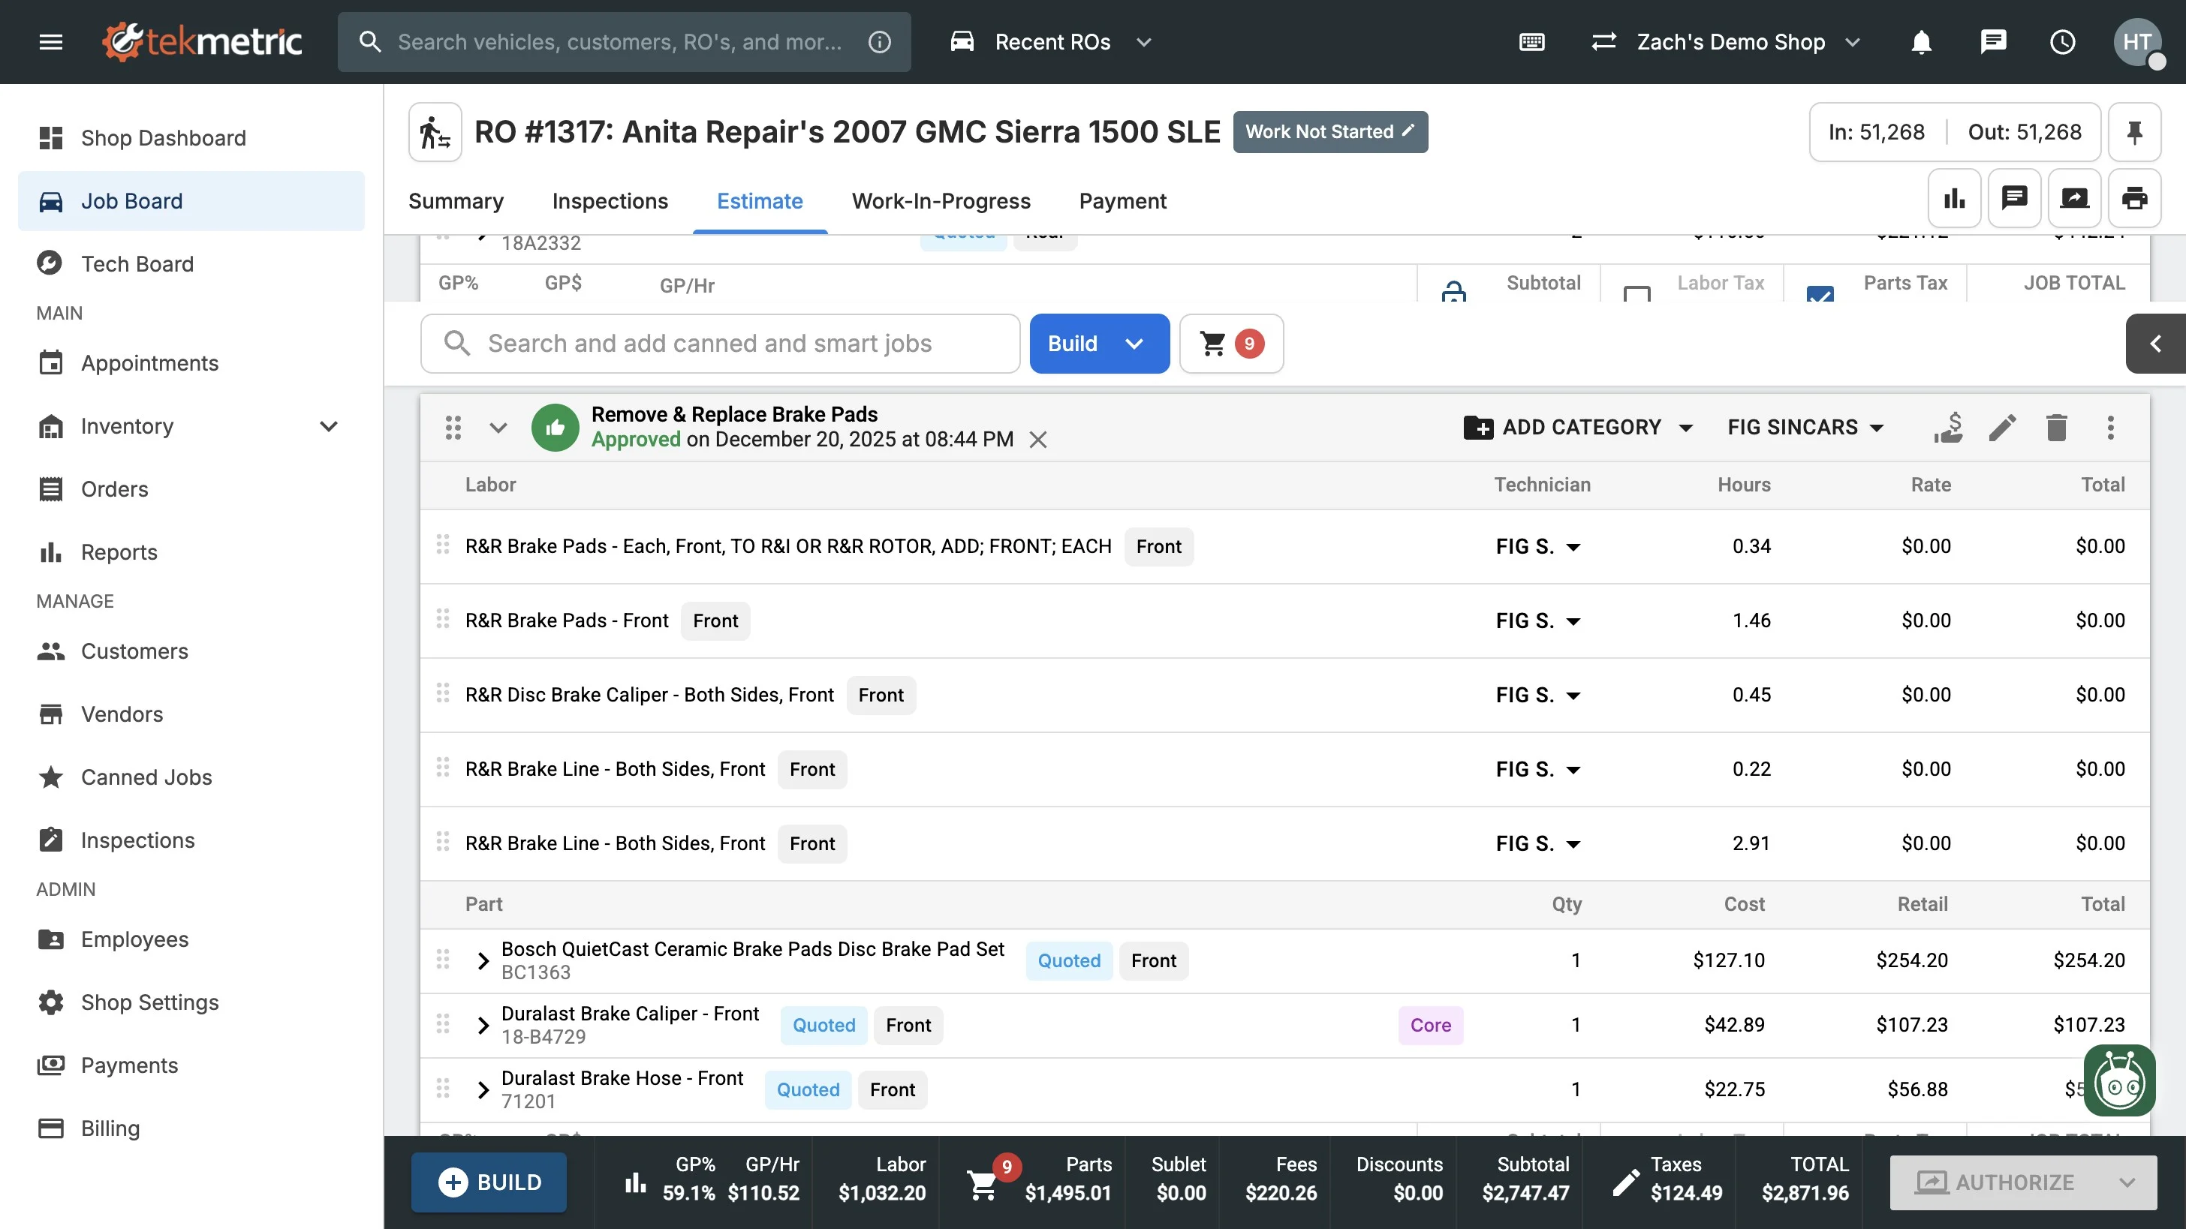Screen dimensions: 2186x1229
Task: Open the FIG SINCARS technician dropdown
Action: point(1805,427)
